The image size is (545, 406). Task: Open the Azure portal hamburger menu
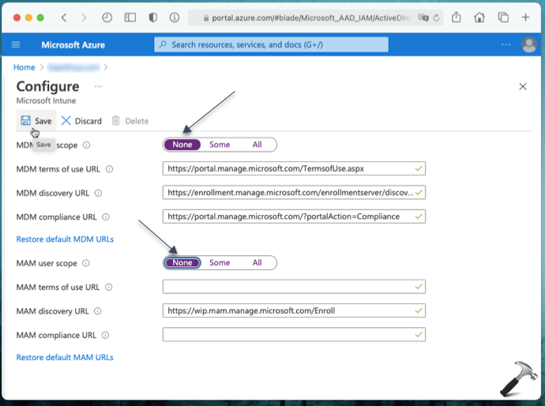(x=16, y=45)
